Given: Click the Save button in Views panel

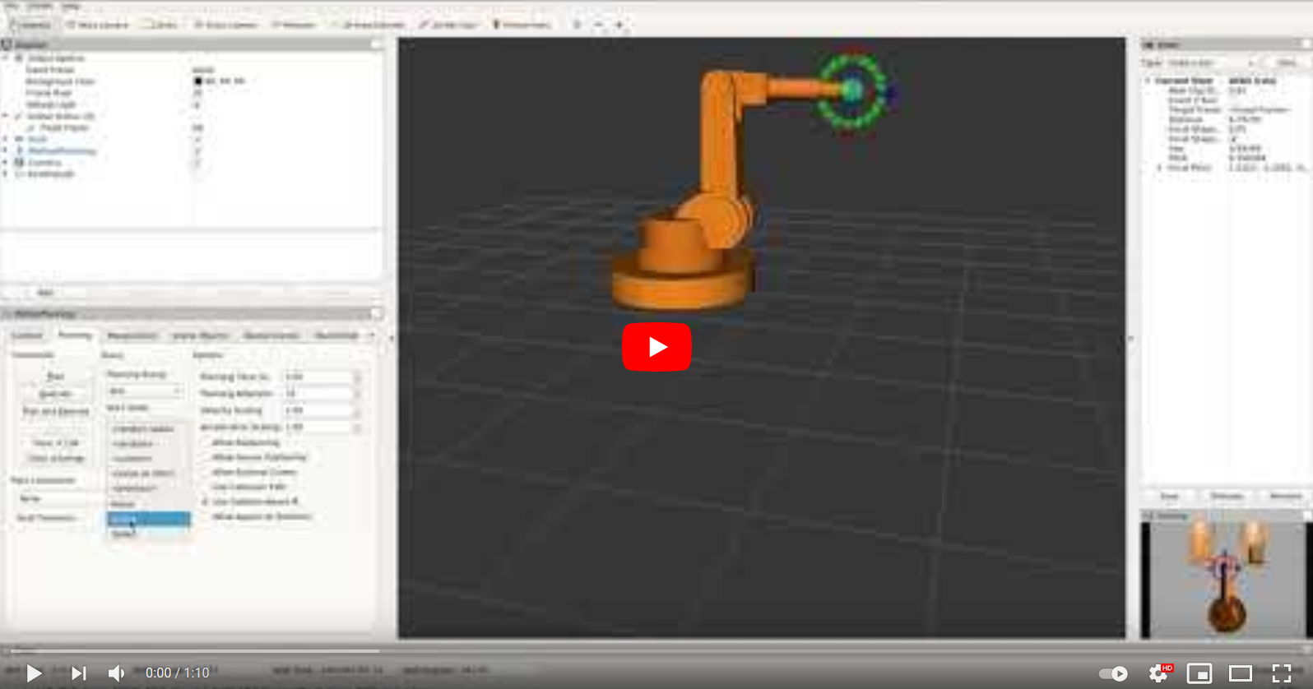Looking at the screenshot, I should (1169, 497).
